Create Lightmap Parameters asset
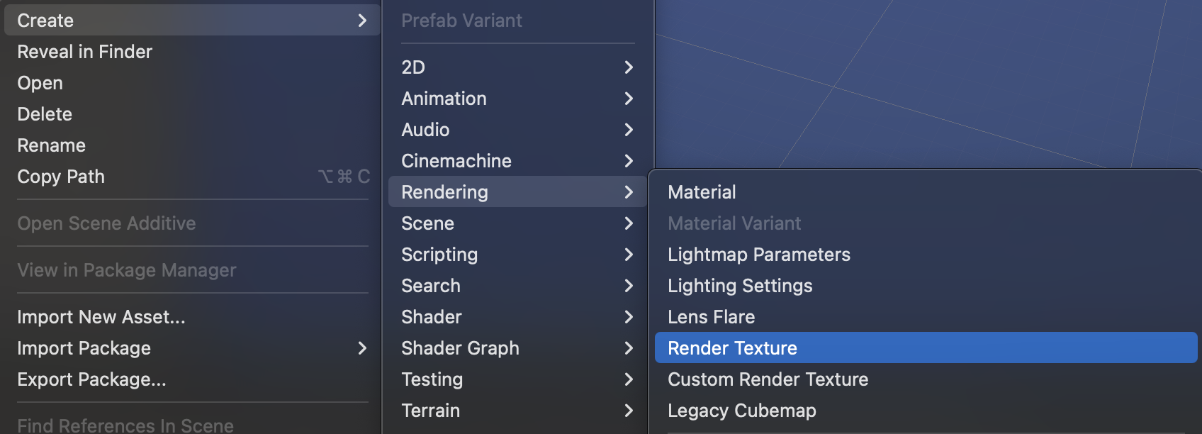The height and width of the screenshot is (434, 1202). click(x=758, y=254)
